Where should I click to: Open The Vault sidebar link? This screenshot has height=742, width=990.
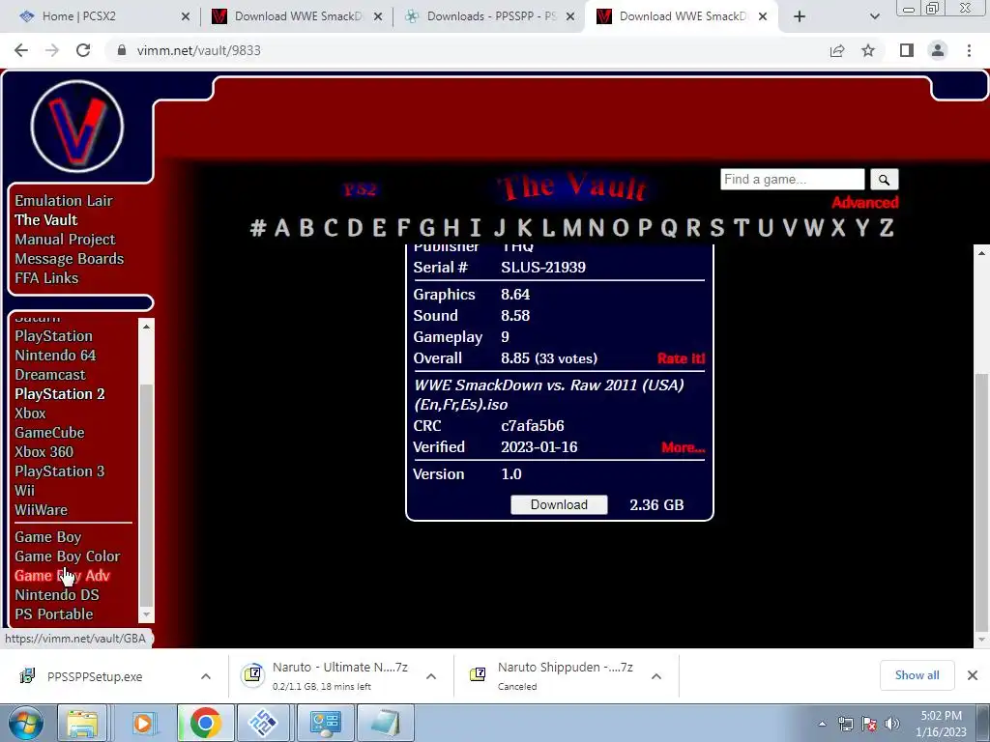tap(46, 220)
